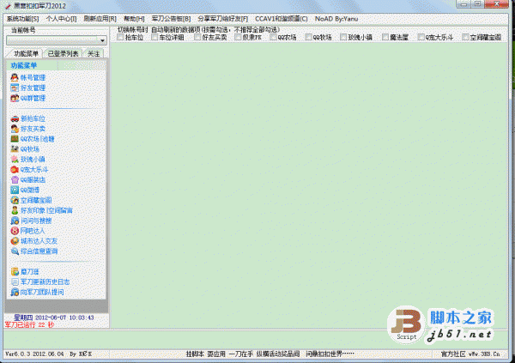Enable the 玫瑰小镇 auto-refresh checkbox
The width and height of the screenshot is (515, 363).
343,37
